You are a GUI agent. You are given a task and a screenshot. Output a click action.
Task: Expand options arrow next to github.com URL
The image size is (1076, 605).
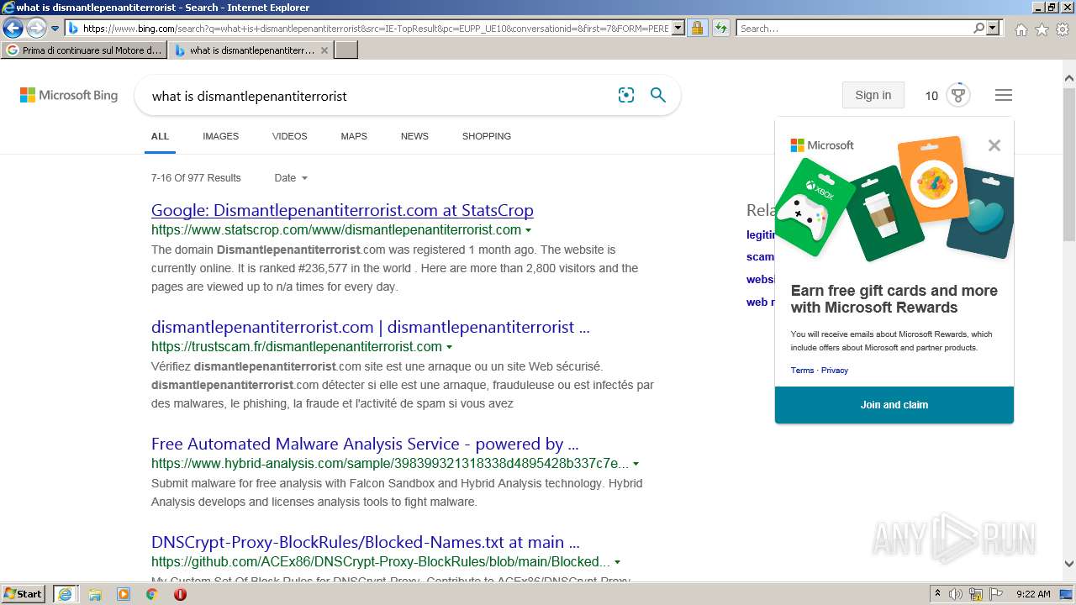coord(617,562)
